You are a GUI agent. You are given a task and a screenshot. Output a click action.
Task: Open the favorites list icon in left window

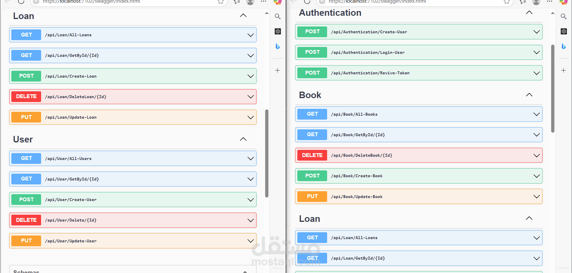click(237, 2)
